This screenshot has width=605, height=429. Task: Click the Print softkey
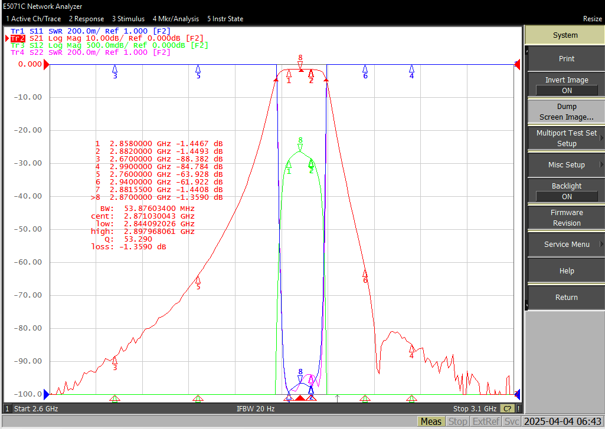click(x=566, y=59)
